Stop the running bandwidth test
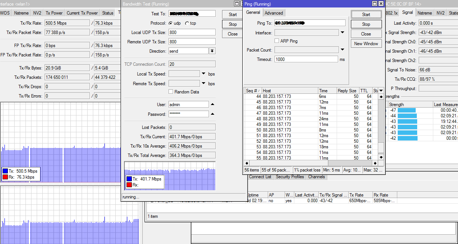458x244 pixels. pos(233,24)
